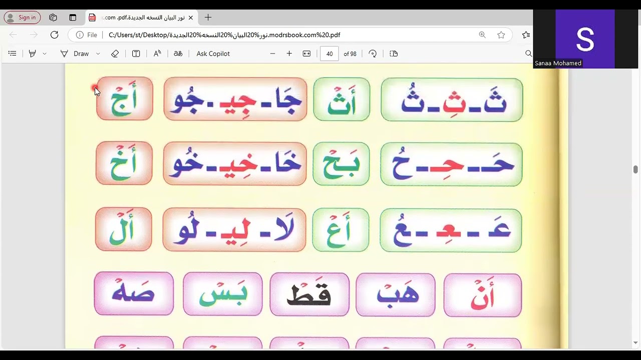Zoom in the PDF with plus button
Screen dimensions: 641x360
click(289, 53)
